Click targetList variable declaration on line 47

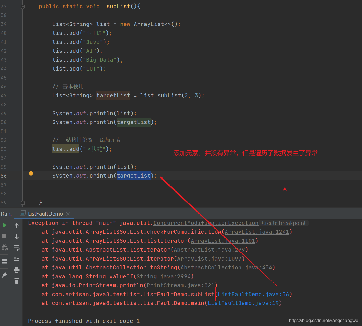coord(113,95)
